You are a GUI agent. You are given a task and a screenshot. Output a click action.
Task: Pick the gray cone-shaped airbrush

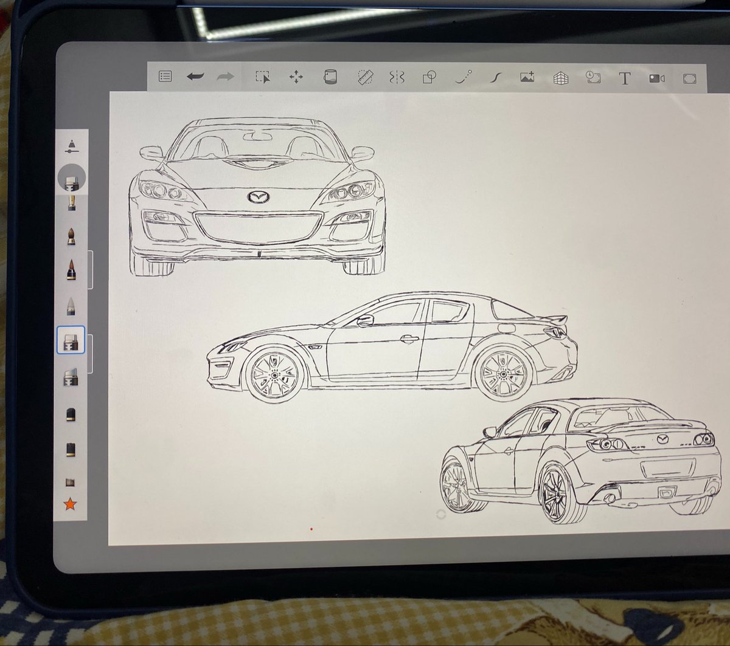pos(71,306)
